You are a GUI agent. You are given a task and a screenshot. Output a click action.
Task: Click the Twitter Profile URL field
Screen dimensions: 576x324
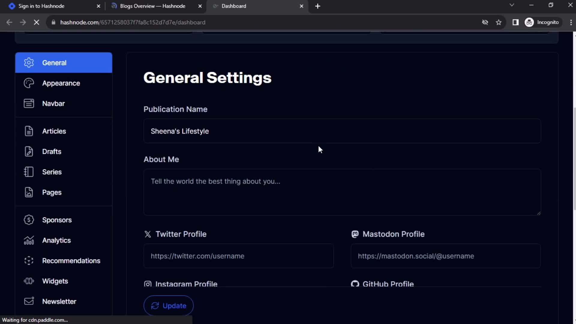[239, 256]
